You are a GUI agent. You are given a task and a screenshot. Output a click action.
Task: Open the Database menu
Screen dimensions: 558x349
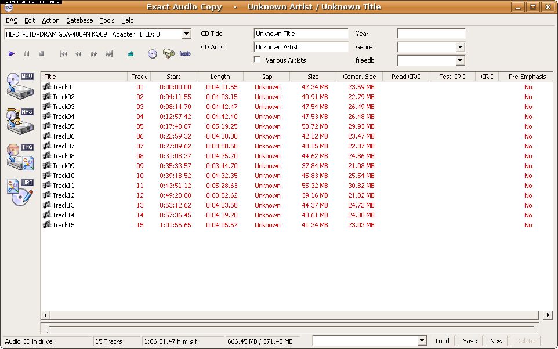(79, 20)
